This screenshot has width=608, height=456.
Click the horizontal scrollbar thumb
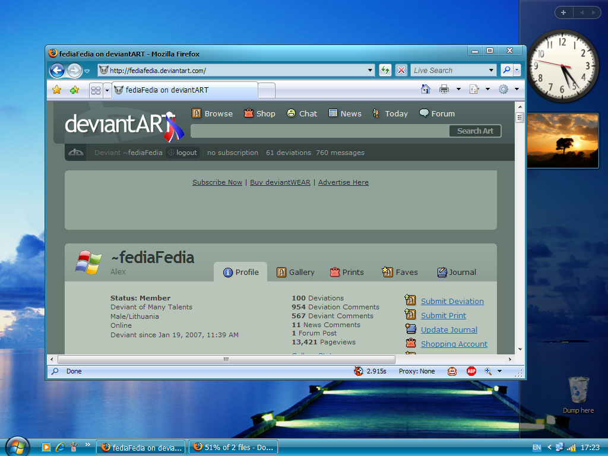[x=226, y=359]
